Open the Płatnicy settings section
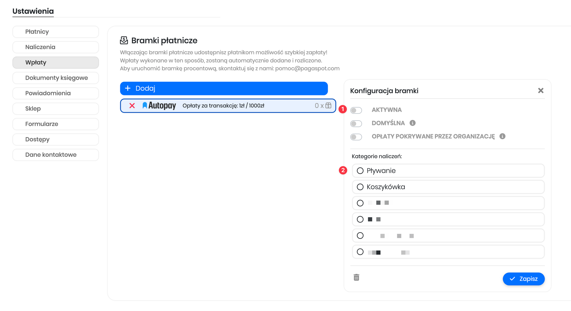The width and height of the screenshot is (571, 311). [x=56, y=32]
